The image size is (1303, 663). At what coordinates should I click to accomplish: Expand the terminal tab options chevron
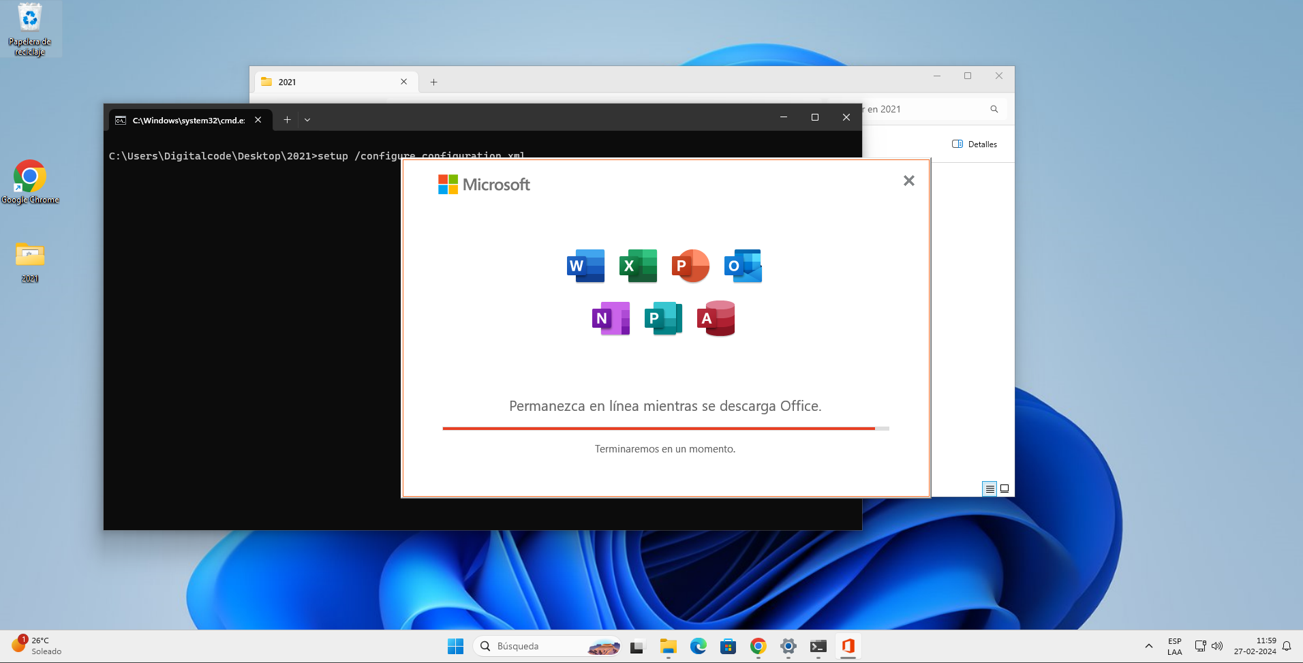click(307, 119)
